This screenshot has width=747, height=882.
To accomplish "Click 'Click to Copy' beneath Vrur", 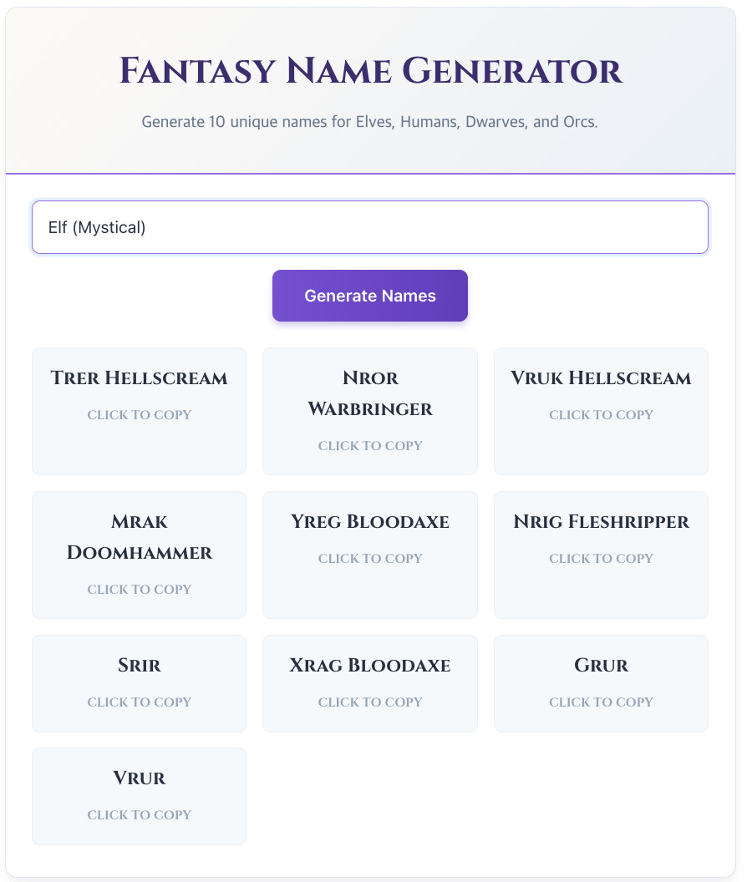I will point(139,814).
